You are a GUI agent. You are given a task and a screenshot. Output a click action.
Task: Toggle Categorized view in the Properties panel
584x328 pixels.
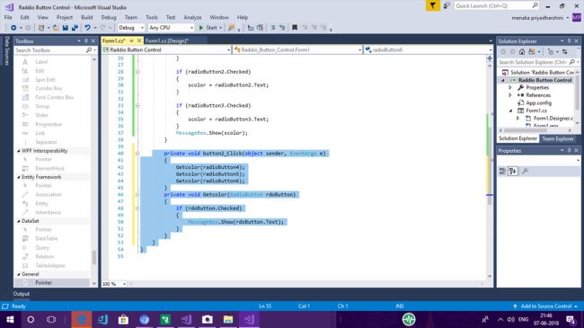point(502,171)
